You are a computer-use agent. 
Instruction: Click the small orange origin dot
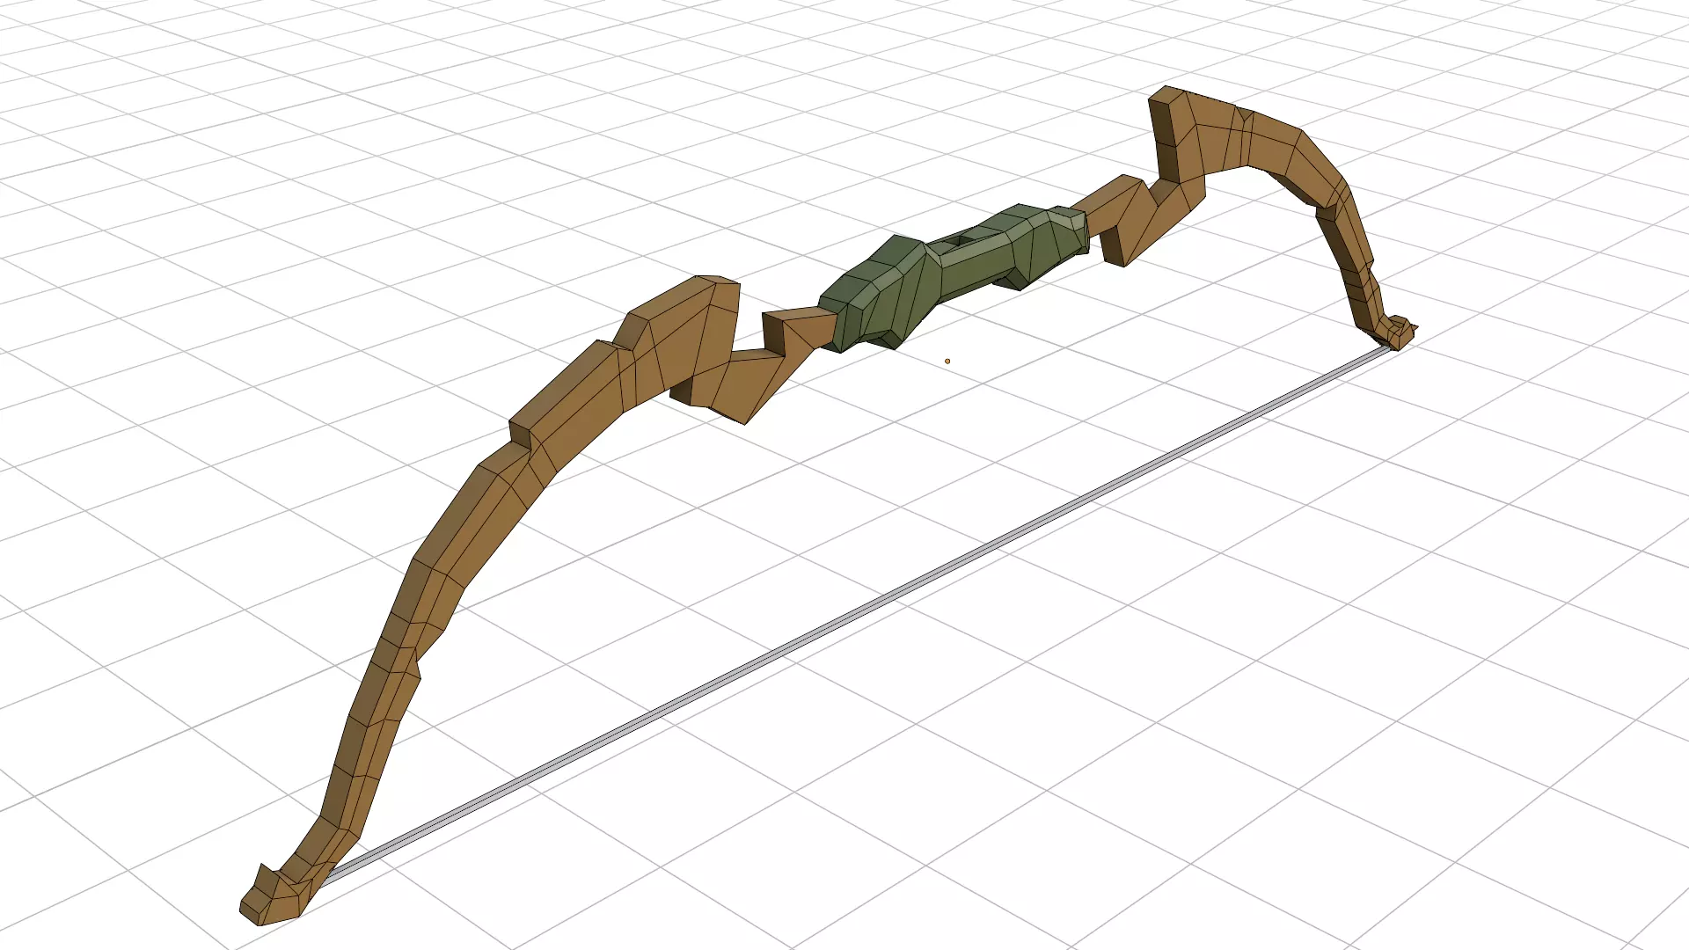947,361
